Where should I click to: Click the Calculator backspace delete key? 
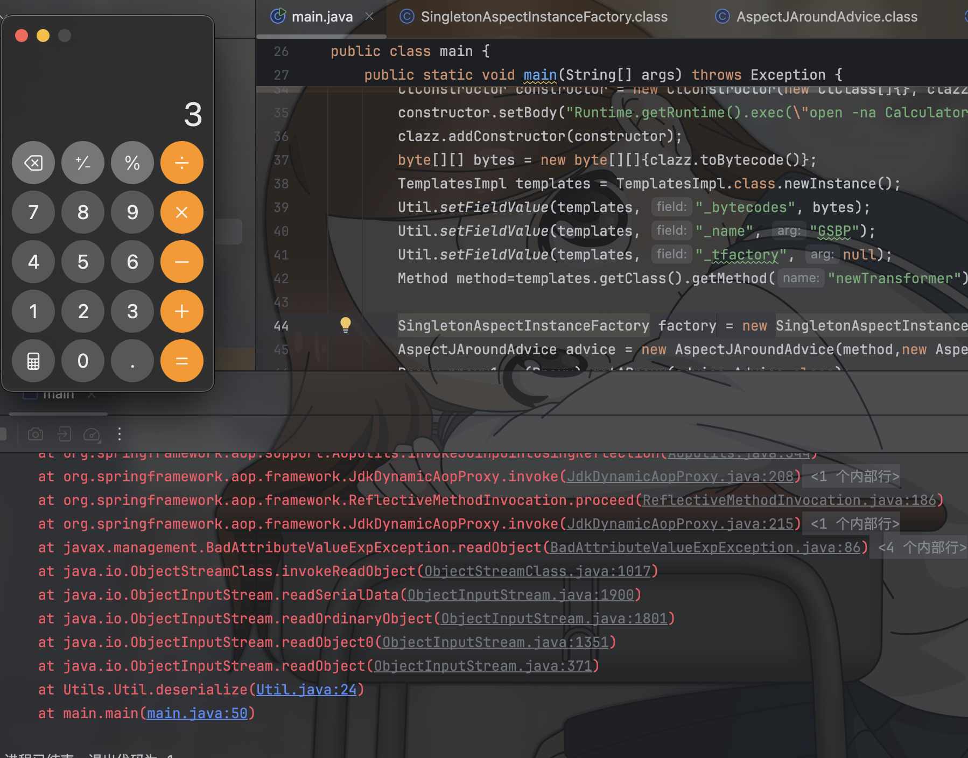pyautogui.click(x=33, y=163)
